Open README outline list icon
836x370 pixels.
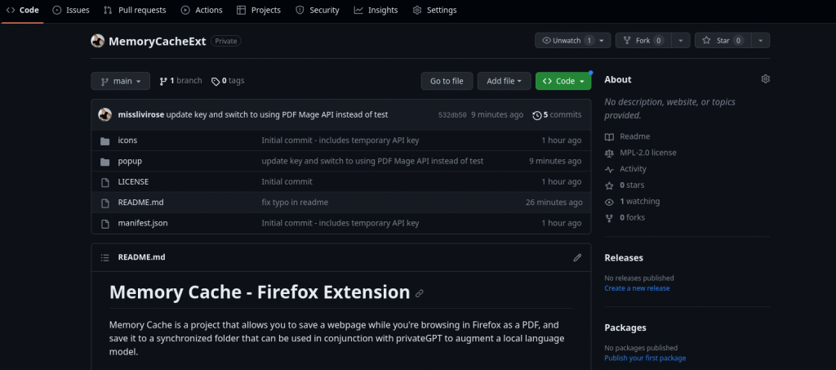coord(105,257)
